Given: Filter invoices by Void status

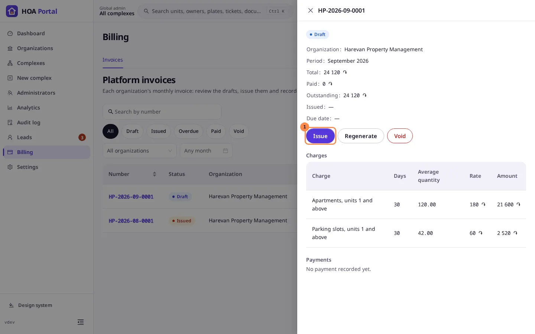Looking at the screenshot, I should [x=239, y=131].
